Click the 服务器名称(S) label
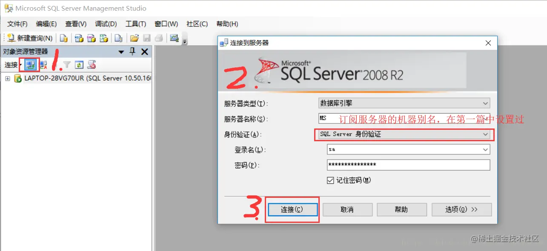Viewport: 547px width, 251px height. (x=246, y=119)
